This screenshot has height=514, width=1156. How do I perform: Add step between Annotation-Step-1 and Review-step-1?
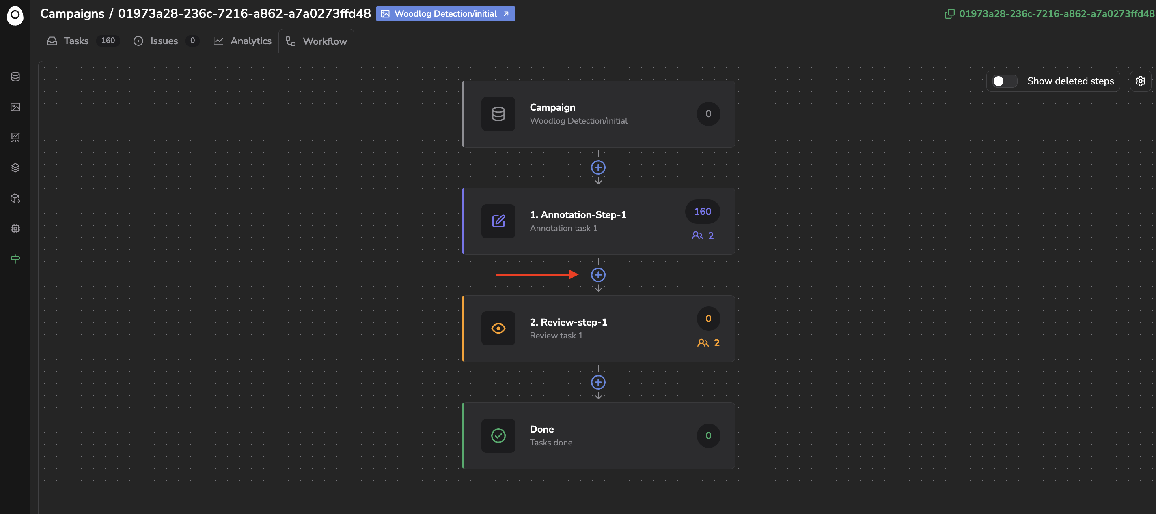click(598, 275)
